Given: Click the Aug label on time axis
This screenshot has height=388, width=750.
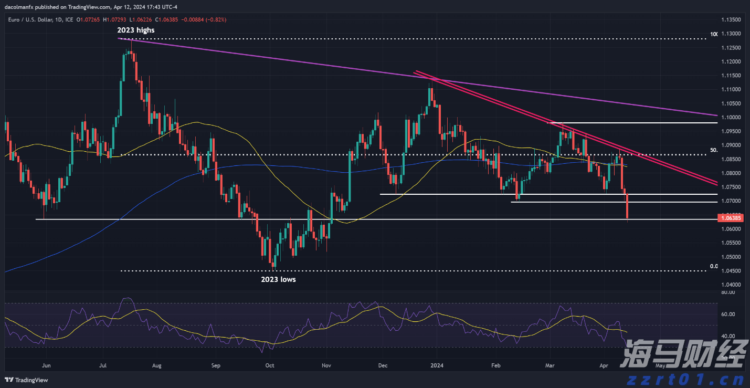Looking at the screenshot, I should coord(156,364).
